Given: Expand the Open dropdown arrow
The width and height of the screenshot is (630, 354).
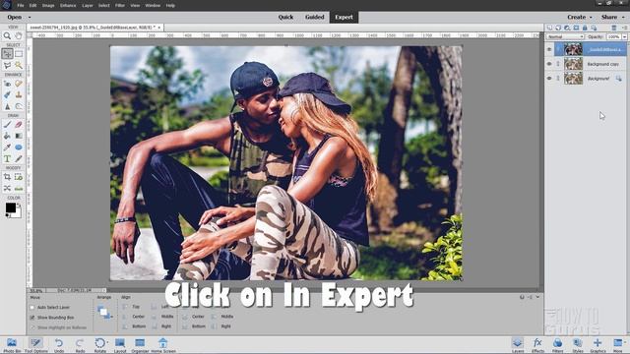Looking at the screenshot, I should click(x=30, y=18).
